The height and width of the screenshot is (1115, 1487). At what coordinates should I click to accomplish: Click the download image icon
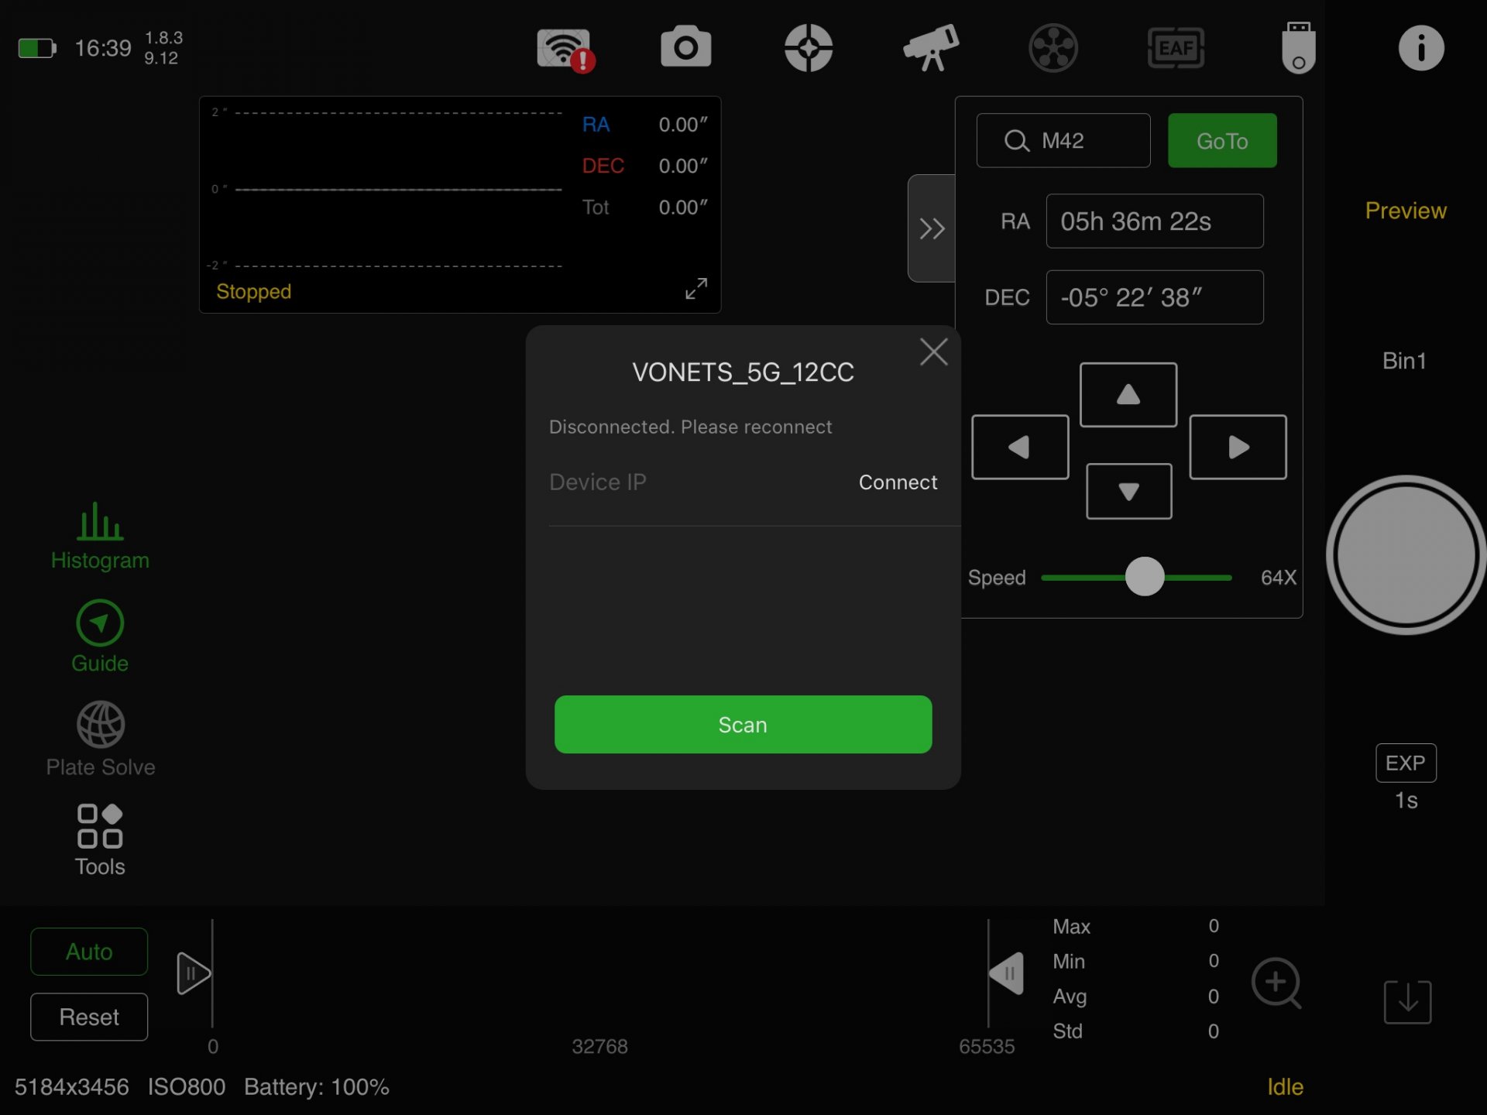[x=1407, y=1002]
